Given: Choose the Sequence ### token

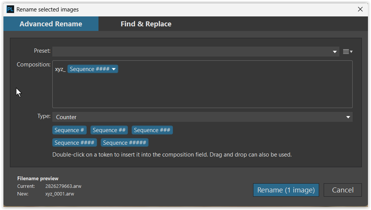Looking at the screenshot, I should (x=152, y=130).
